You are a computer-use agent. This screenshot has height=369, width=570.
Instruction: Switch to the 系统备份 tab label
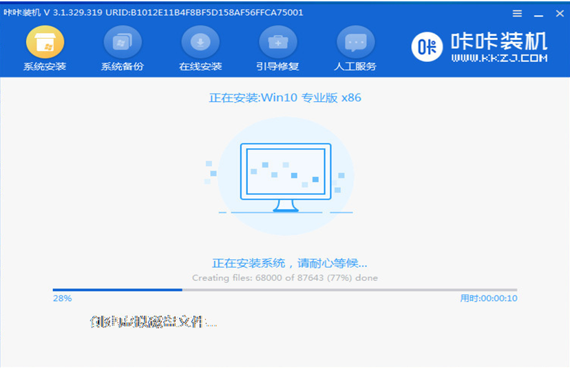coord(123,67)
